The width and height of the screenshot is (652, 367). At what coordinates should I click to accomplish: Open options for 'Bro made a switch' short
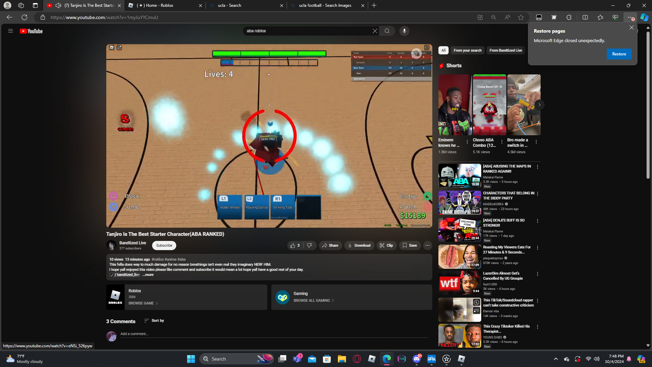click(x=536, y=142)
